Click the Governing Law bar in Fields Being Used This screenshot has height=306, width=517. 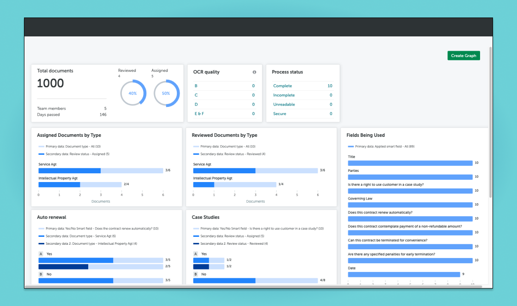410,205
